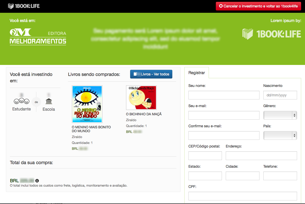Click the title O MENINO MAIS BONITO DO MUNDO
The width and height of the screenshot is (305, 204).
(91, 129)
